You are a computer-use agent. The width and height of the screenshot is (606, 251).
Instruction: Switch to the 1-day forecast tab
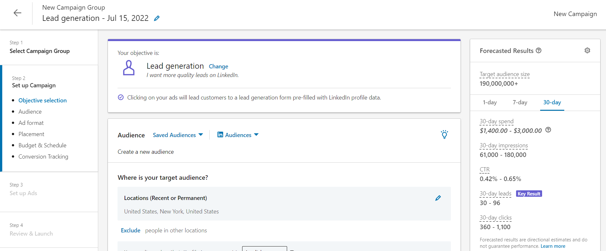pyautogui.click(x=489, y=102)
